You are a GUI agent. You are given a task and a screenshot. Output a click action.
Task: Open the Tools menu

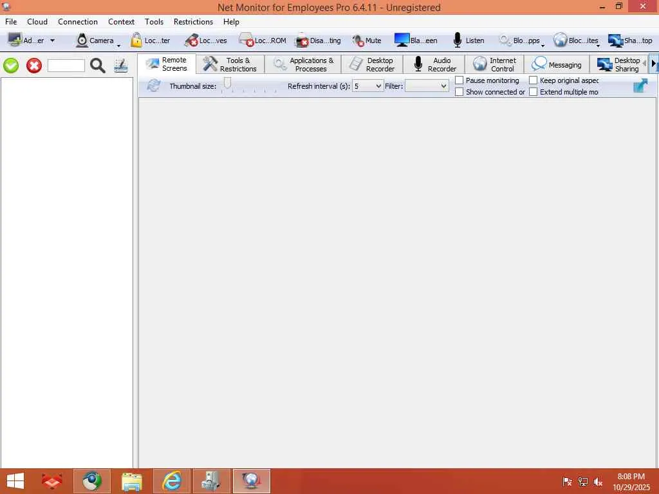(x=154, y=22)
